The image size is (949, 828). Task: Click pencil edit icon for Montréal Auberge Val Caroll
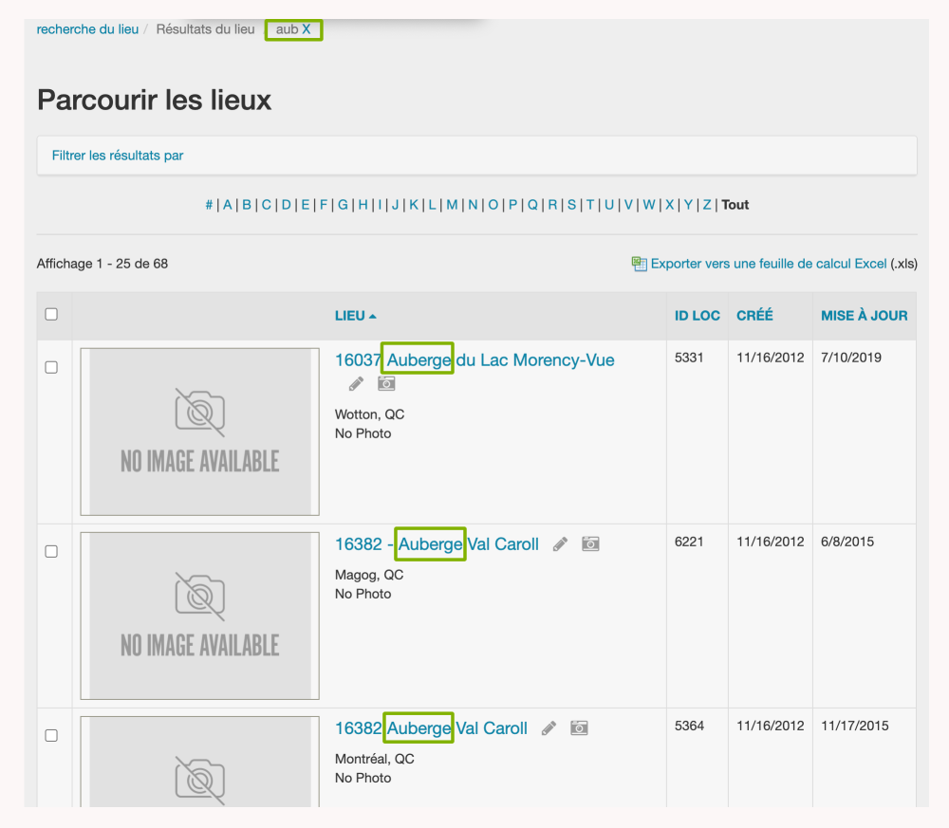coord(549,728)
